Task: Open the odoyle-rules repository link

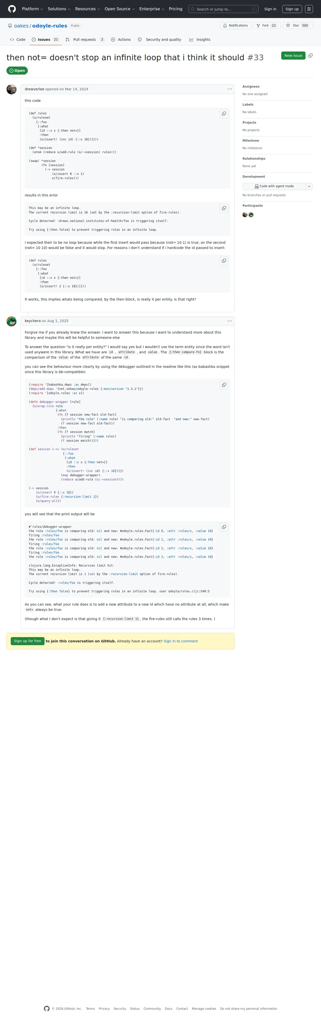Action: (49, 26)
